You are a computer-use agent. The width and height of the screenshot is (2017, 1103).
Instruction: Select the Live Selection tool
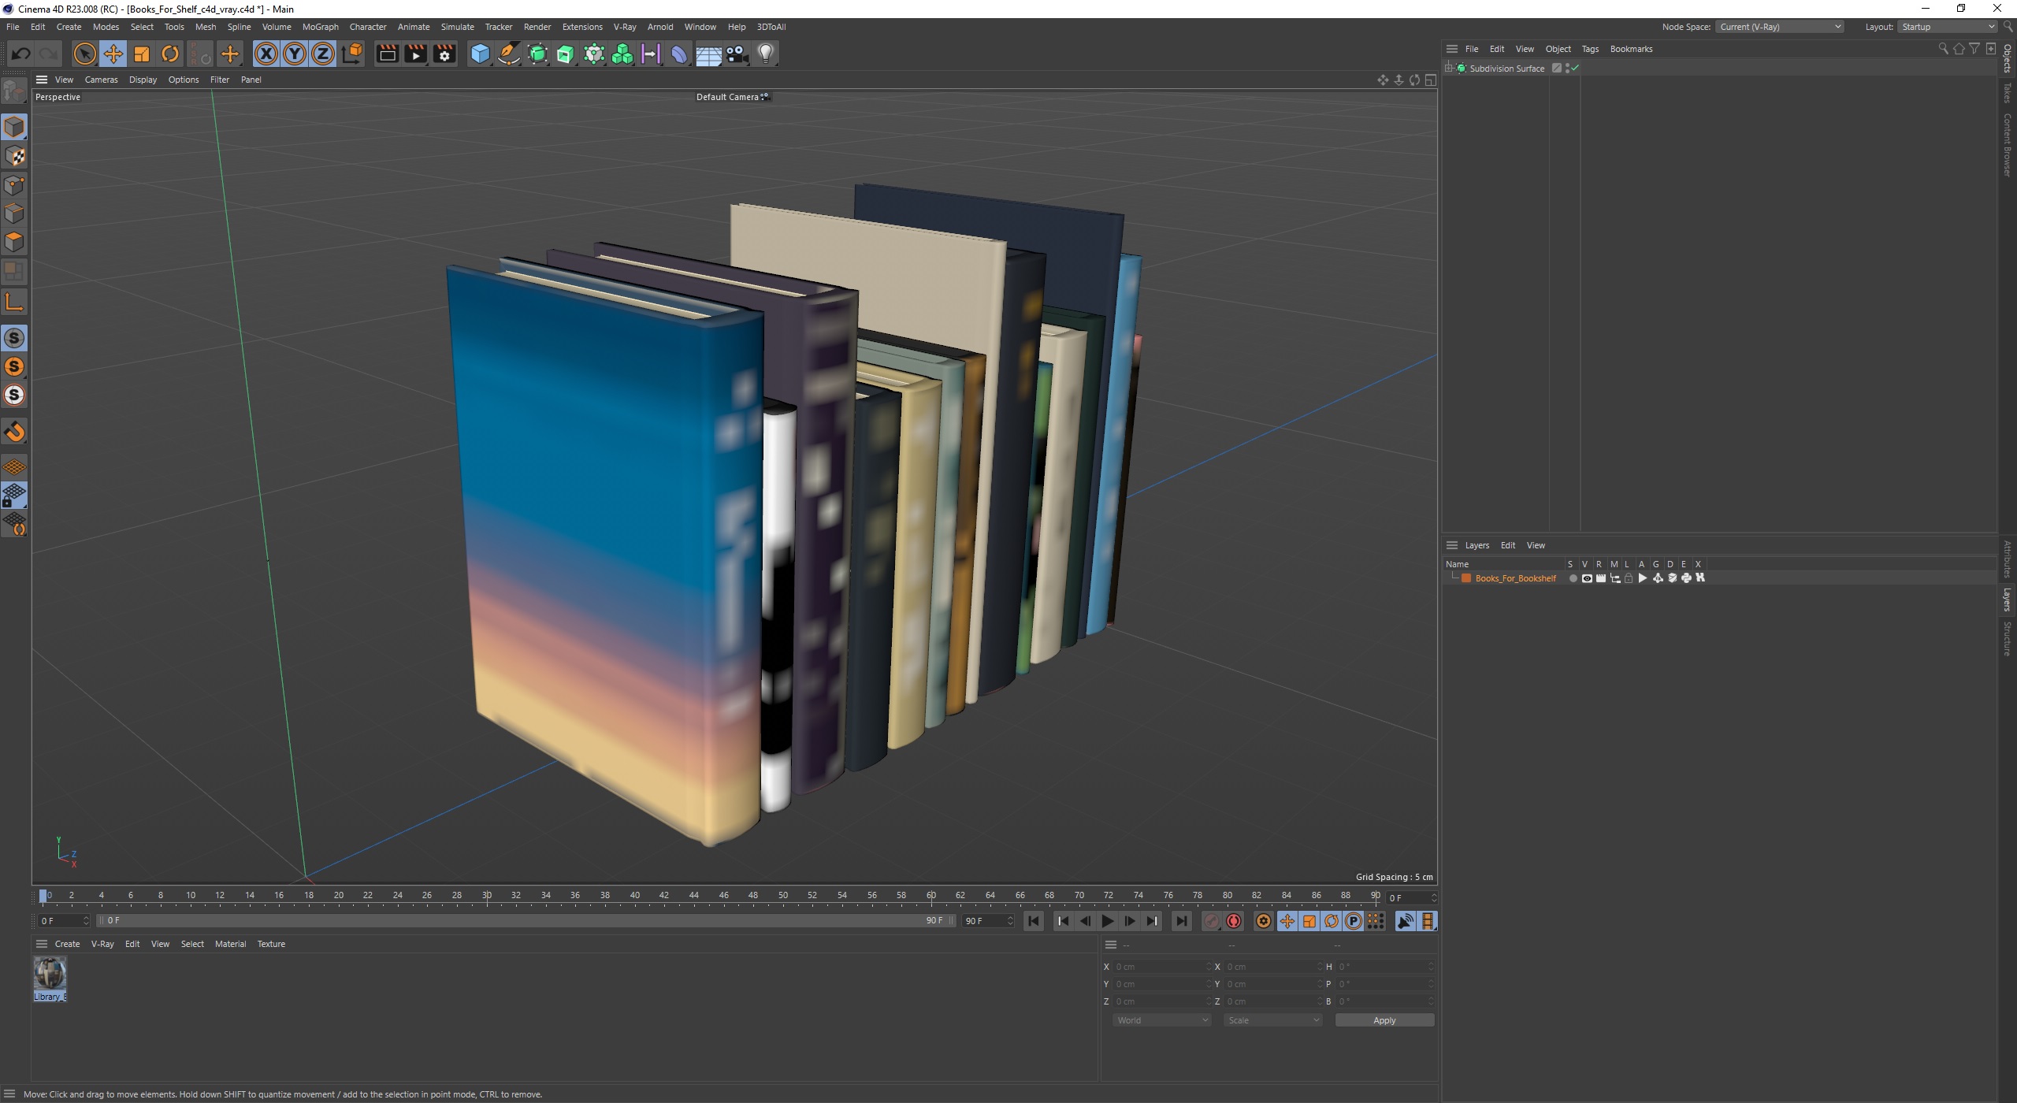coord(84,54)
